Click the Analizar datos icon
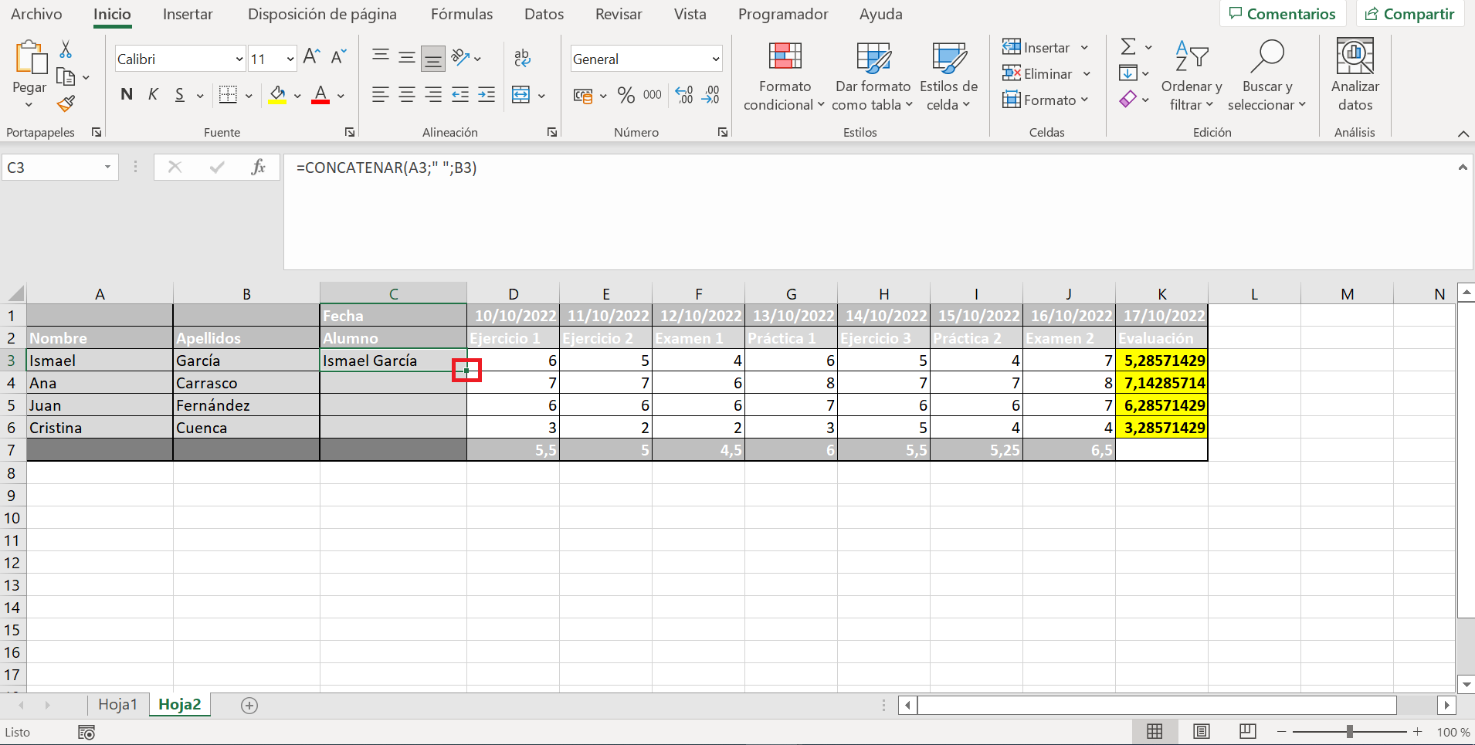Screen dimensions: 1475x745 tap(1355, 76)
